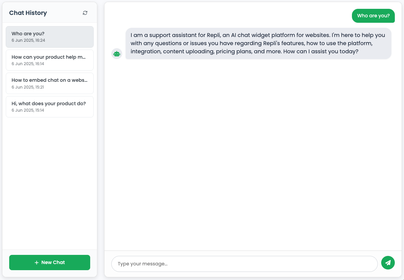Image resolution: width=404 pixels, height=280 pixels.
Task: Click the assistant's reply about Repli
Action: (258, 43)
